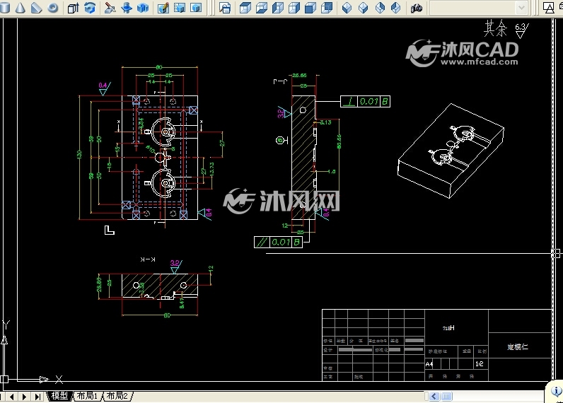Click the Camera tool icon
Screen dimensions: 563x403
point(417,8)
